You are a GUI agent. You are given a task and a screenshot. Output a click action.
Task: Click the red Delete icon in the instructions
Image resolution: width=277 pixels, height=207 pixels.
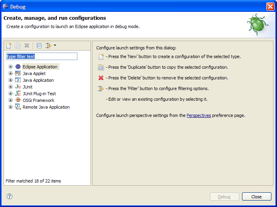(x=101, y=78)
